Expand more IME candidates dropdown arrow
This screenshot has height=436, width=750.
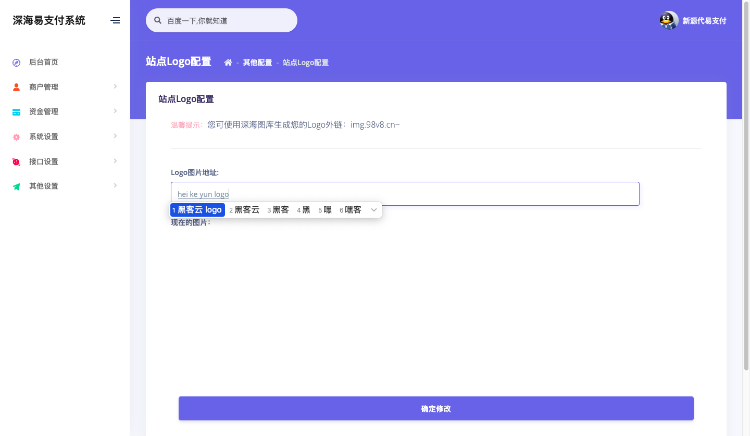(373, 210)
